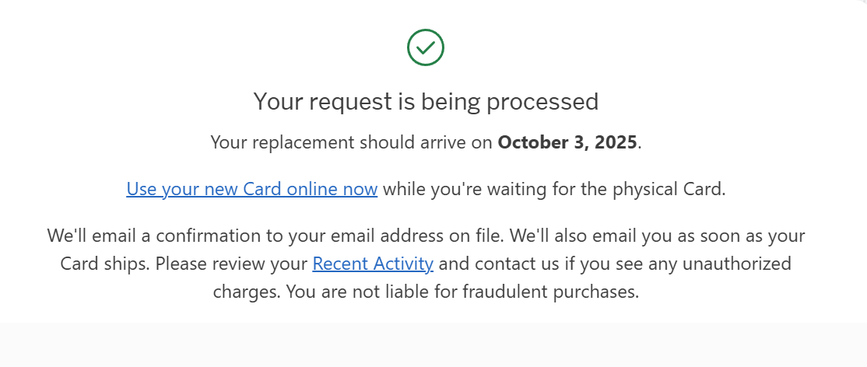Screen dimensions: 867x367
Task: Click the while you're waiting for the physical Card text
Action: 554,189
